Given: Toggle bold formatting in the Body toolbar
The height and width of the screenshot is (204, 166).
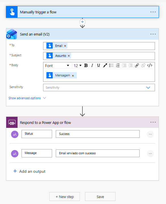Looking at the screenshot, I should point(86,65).
